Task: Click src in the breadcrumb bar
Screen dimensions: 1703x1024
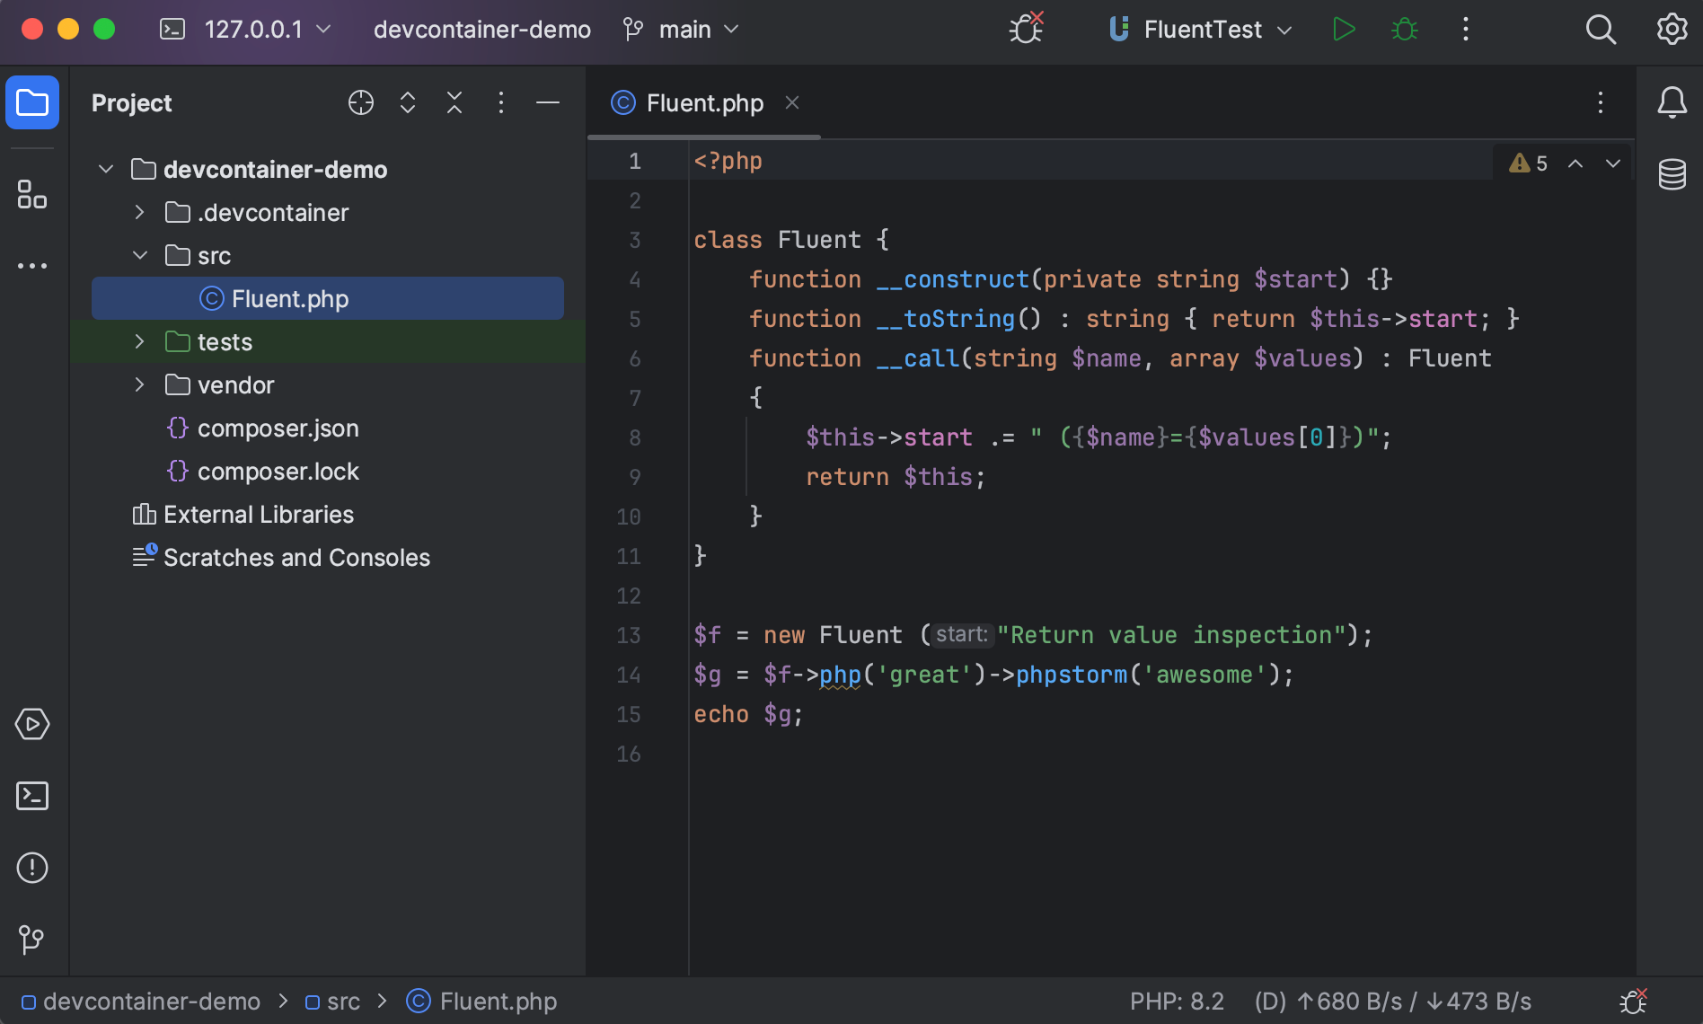Action: [x=343, y=1001]
